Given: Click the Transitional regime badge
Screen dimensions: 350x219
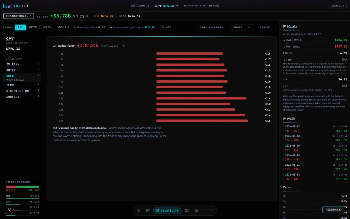Looking at the screenshot, I should tap(19, 16).
